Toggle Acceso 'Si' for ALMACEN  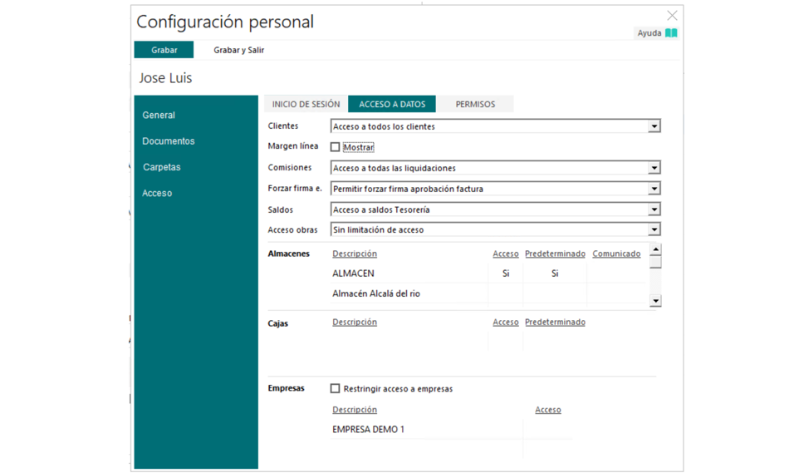(506, 273)
